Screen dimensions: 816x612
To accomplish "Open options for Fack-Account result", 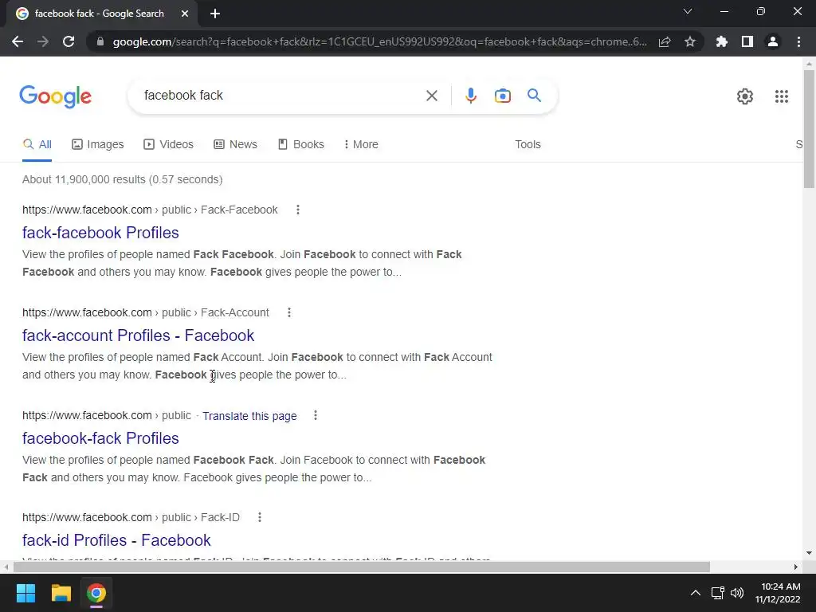I will tap(288, 312).
